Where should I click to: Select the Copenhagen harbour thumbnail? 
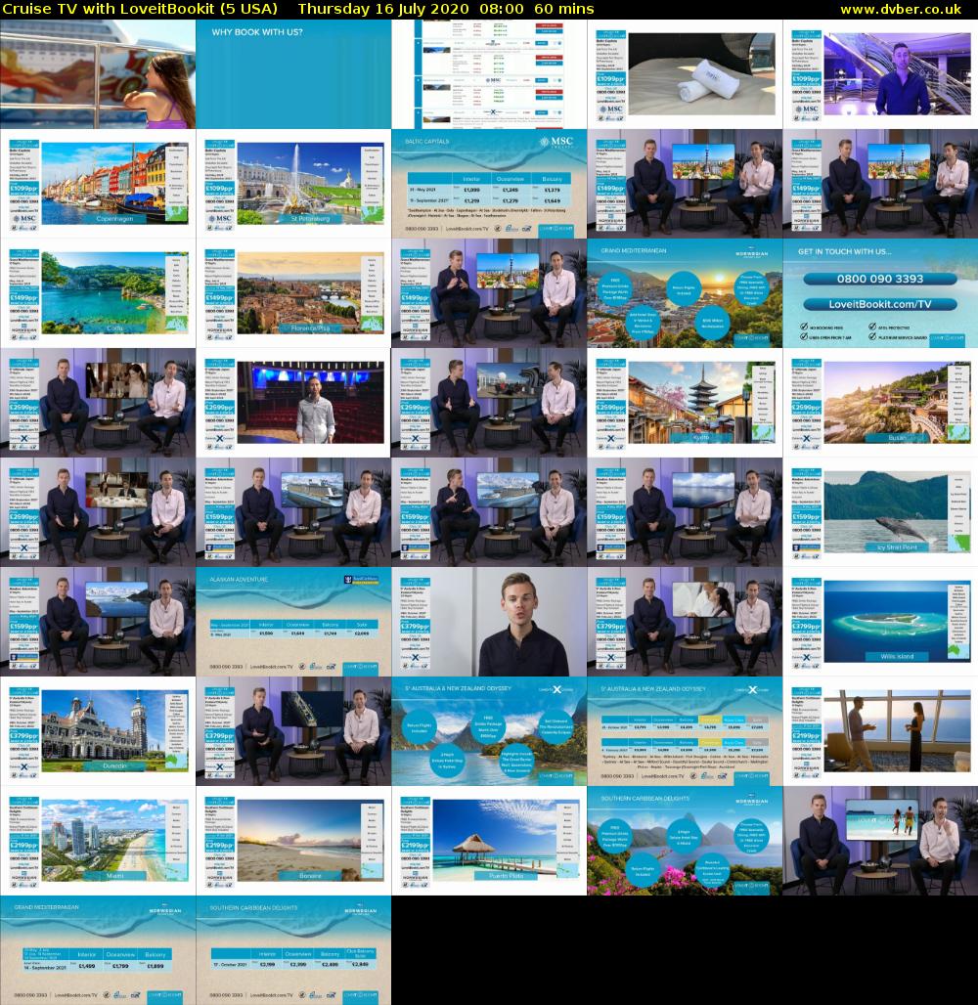pyautogui.click(x=98, y=184)
